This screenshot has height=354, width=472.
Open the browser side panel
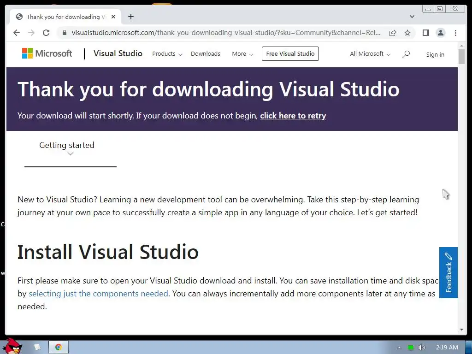(425, 33)
